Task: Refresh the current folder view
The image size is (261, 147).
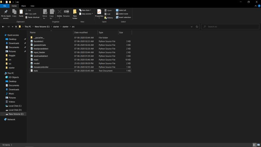Action: tap(197, 27)
